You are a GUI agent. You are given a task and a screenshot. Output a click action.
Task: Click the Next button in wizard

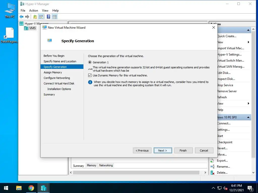coord(163,151)
